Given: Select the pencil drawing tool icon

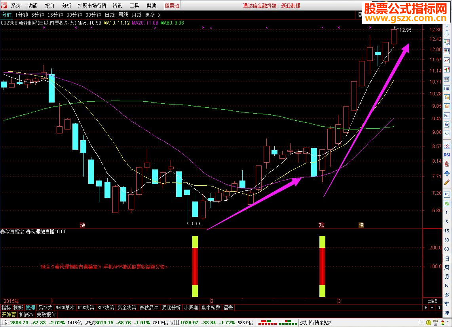Looking at the screenshot, I should click(x=446, y=182).
